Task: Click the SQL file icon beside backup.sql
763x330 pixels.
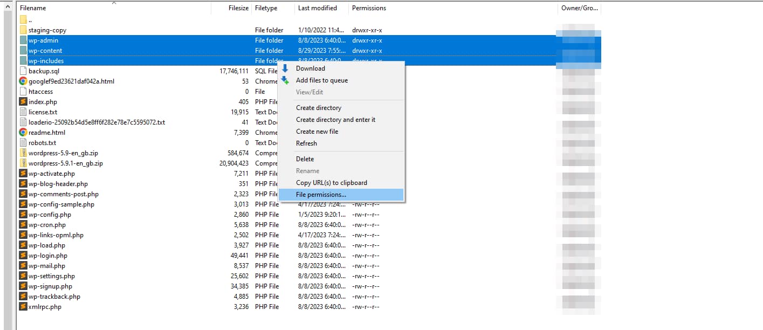Action: pos(23,71)
